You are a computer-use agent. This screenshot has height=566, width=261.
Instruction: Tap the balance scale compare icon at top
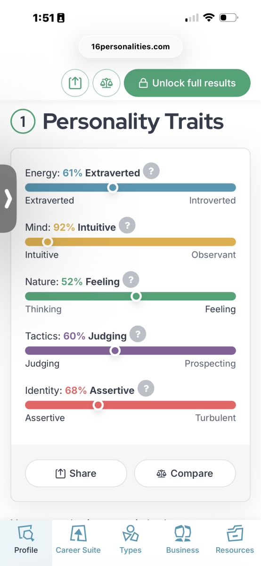click(x=106, y=83)
